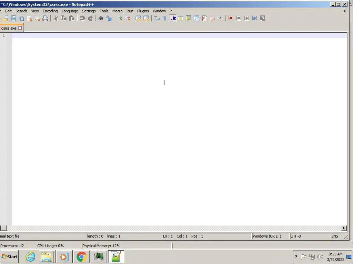Open the Window menu
This screenshot has height=264, width=353.
(x=159, y=11)
